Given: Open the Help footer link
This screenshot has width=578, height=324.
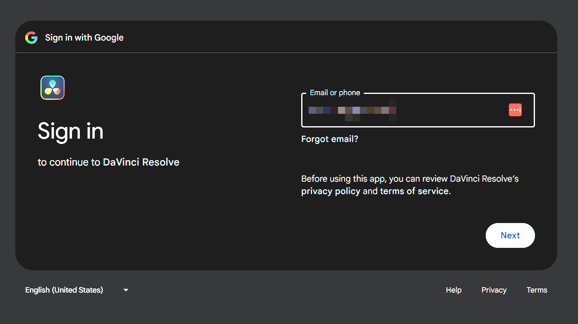Looking at the screenshot, I should click(x=453, y=290).
